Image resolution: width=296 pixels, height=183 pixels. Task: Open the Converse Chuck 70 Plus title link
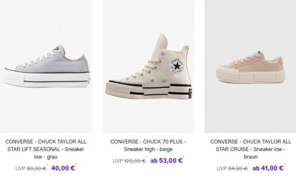[148, 145]
